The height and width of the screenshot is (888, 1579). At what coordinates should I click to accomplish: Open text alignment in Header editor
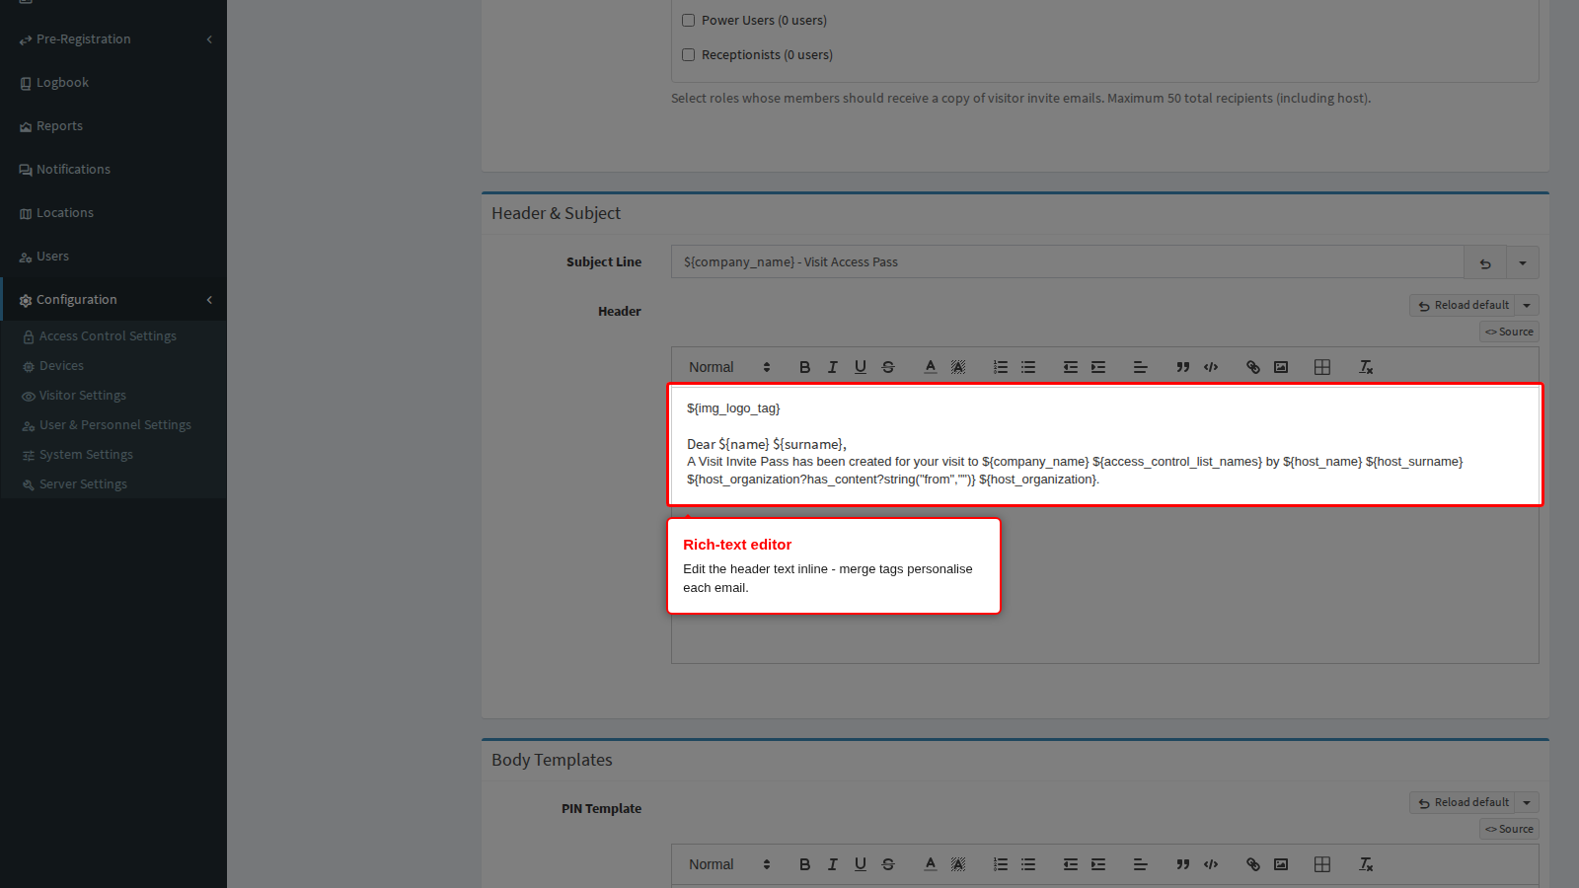click(x=1140, y=367)
